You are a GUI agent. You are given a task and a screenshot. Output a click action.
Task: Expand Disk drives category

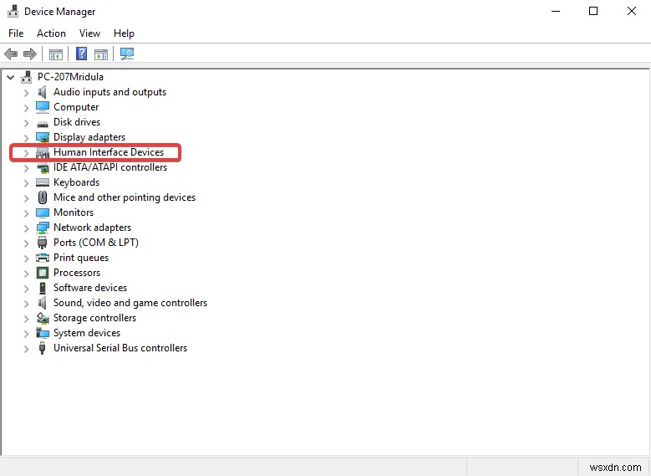(26, 123)
